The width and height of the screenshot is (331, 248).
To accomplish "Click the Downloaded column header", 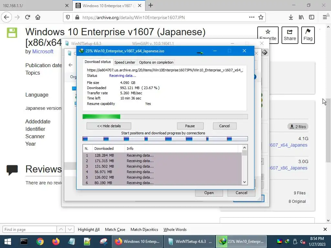I will tap(109, 149).
